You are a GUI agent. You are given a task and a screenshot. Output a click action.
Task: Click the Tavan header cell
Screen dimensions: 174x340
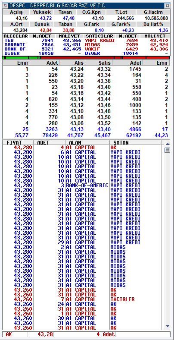coord(65,13)
